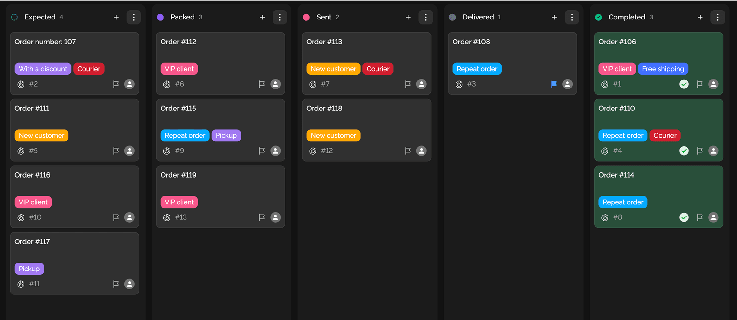This screenshot has width=737, height=320.
Task: Click the time tracker icon on Order #115
Action: [x=167, y=151]
